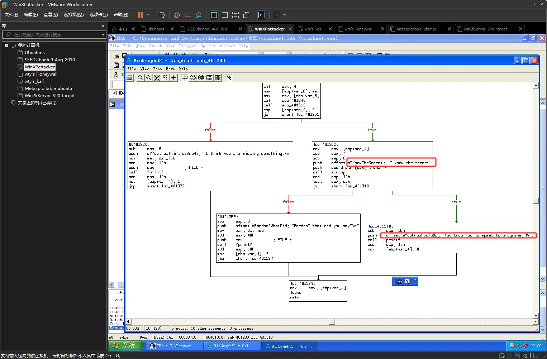Toggle VMware full screen mode
The height and width of the screenshot is (359, 547).
[236, 15]
